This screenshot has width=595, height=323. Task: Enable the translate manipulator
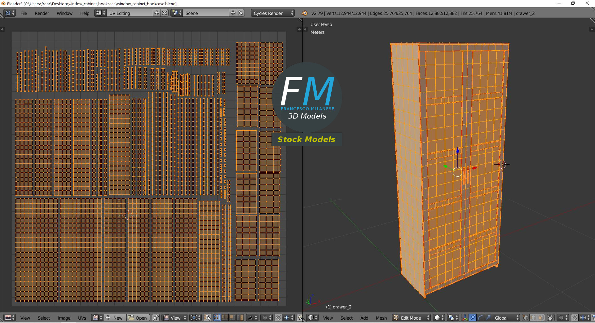point(472,318)
